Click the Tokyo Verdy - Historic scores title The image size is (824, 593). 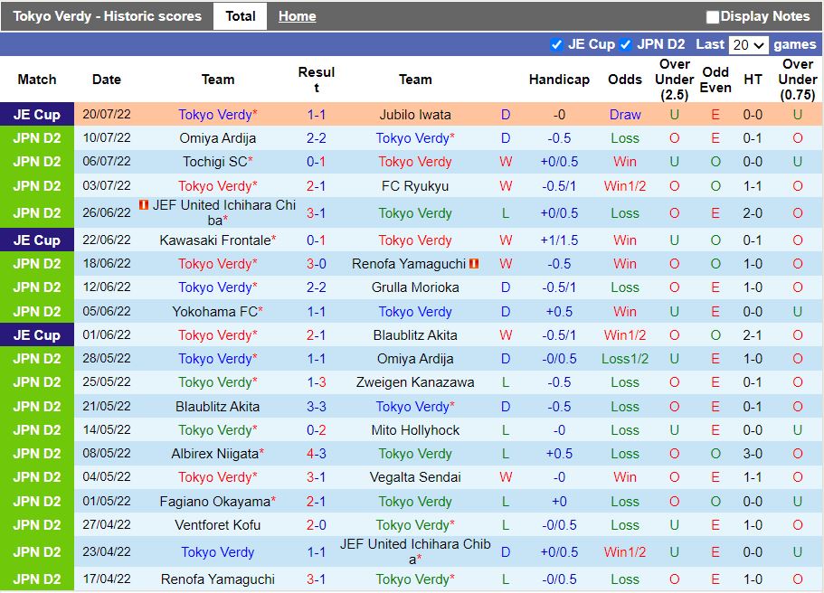tap(108, 16)
